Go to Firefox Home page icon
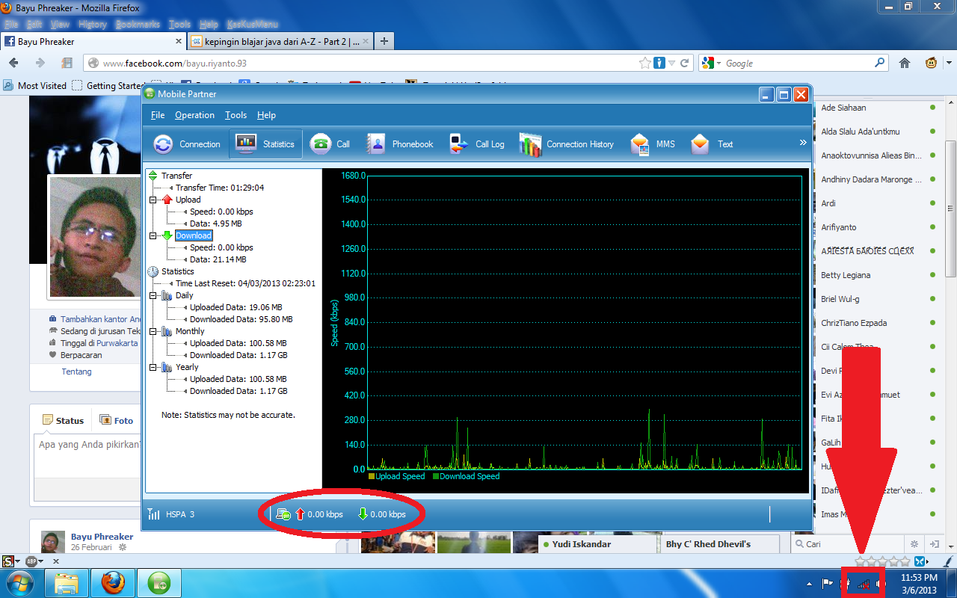 [905, 64]
